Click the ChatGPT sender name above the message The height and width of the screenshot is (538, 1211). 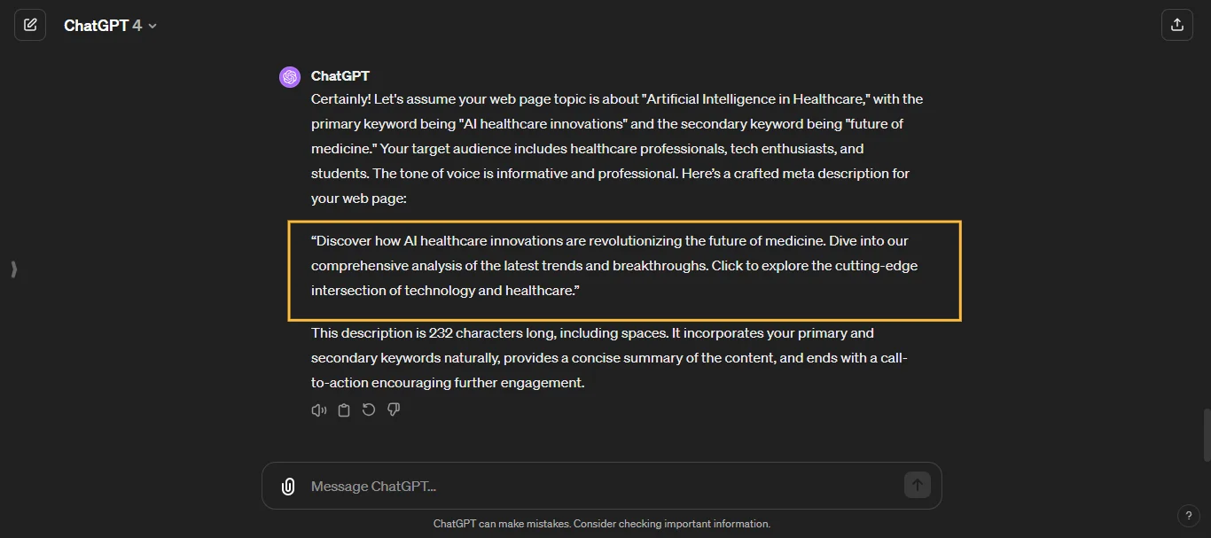point(340,76)
